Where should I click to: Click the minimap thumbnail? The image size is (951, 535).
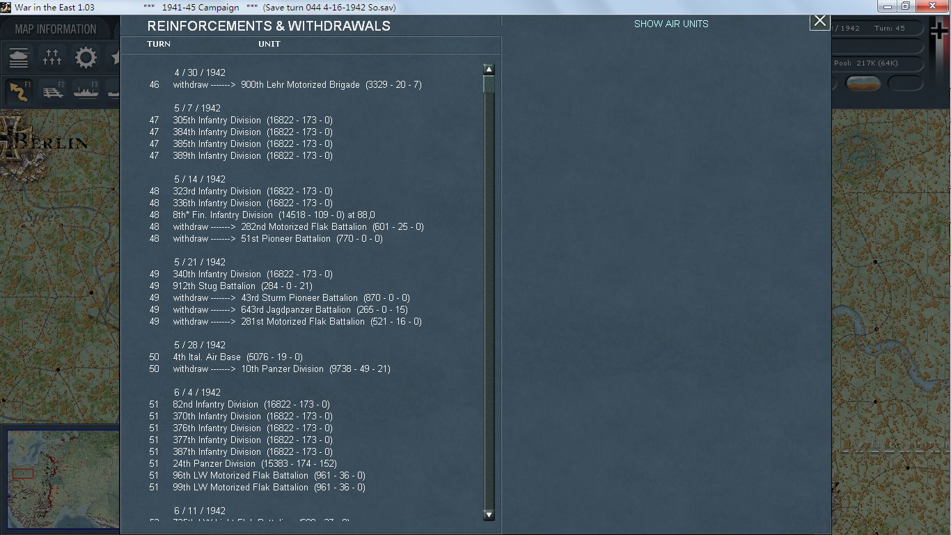63,479
